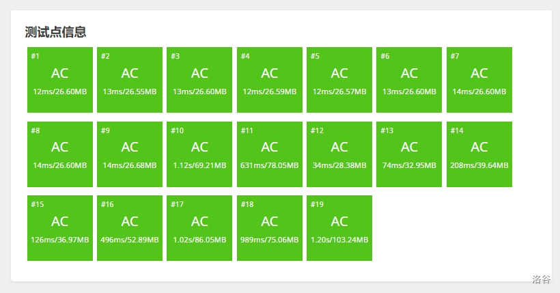Click test case #1 AC block
The image size is (560, 293).
60,80
